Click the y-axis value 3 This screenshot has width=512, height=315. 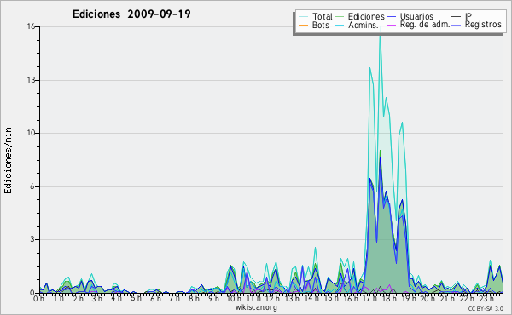coord(32,239)
